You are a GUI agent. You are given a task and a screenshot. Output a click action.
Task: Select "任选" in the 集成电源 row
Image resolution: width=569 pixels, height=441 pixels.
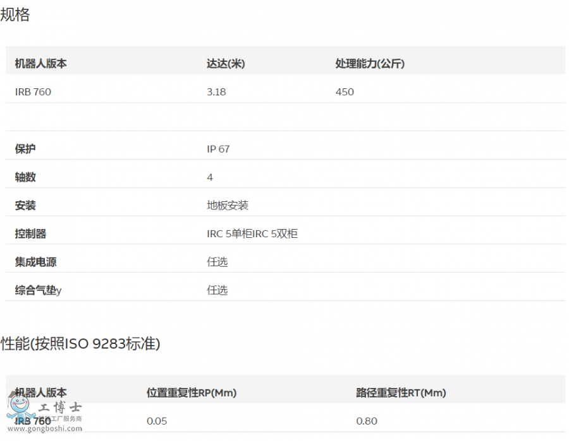[217, 262]
